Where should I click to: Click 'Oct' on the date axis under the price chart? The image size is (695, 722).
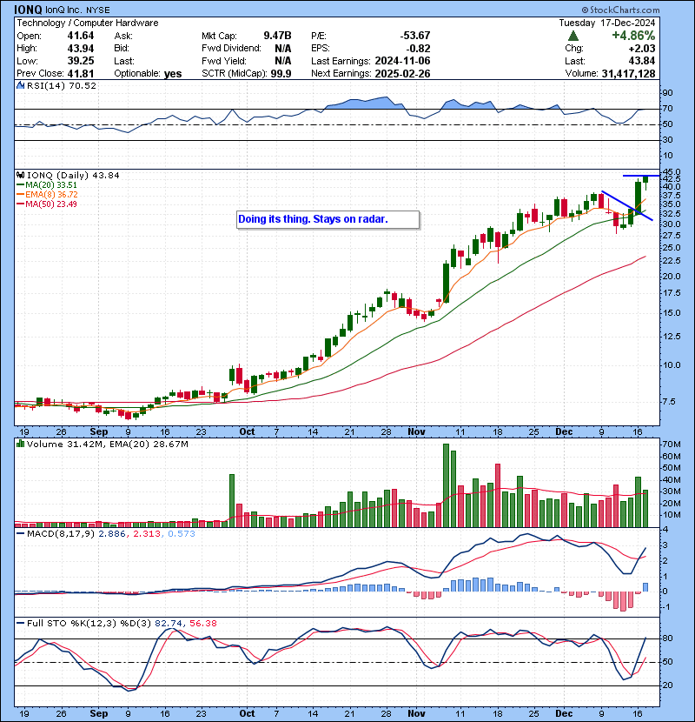click(x=247, y=432)
